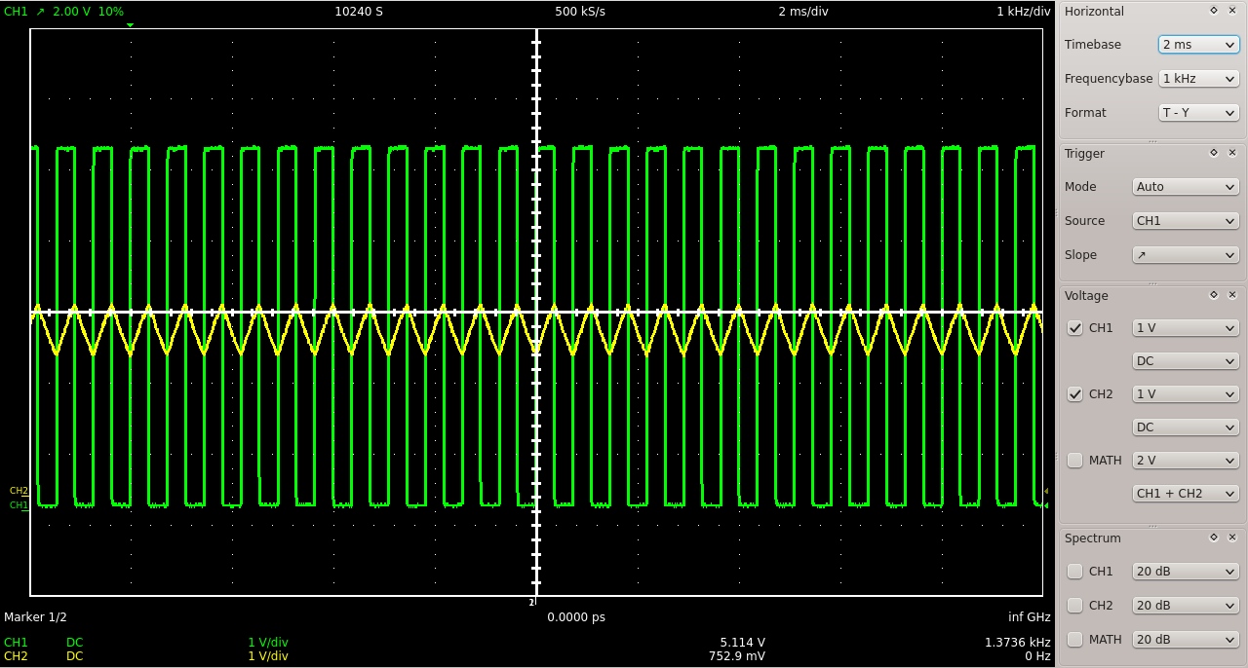Open the Timebase dropdown showing 2 ms
The height and width of the screenshot is (668, 1248).
[x=1198, y=45]
